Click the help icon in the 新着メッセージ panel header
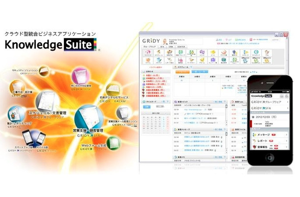Viewport: 300px width, 197px height. [225, 130]
